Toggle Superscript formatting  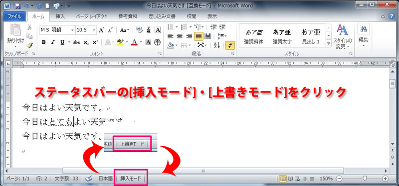point(95,42)
